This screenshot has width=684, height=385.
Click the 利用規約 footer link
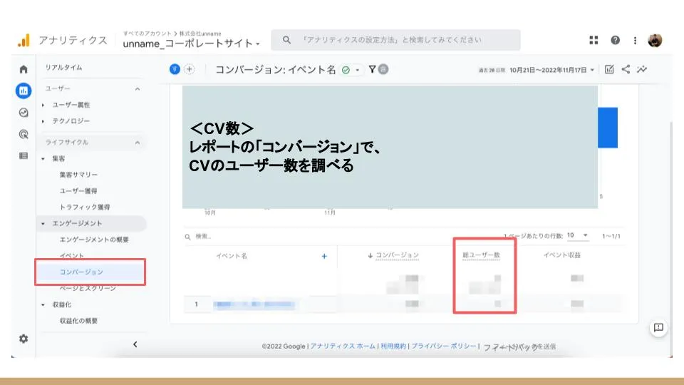(x=393, y=346)
